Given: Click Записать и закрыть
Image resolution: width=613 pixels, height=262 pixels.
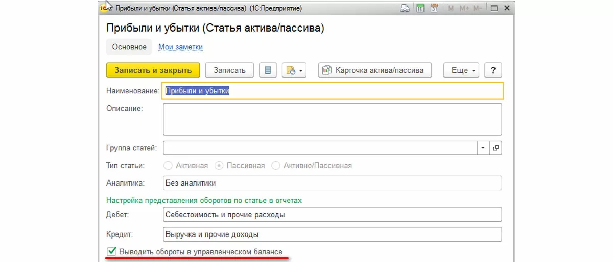Looking at the screenshot, I should [x=153, y=70].
